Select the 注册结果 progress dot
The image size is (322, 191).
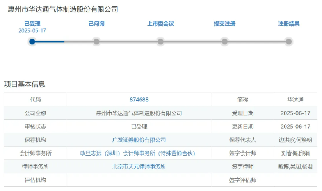coord(289,42)
